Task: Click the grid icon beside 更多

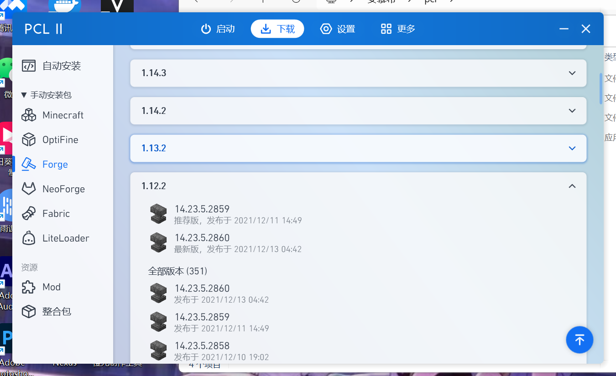Action: tap(386, 29)
